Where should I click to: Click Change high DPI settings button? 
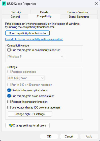tap(30, 114)
